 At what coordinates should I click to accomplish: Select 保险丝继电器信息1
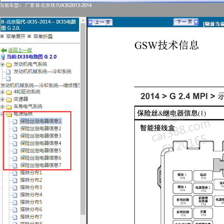tap(41, 121)
